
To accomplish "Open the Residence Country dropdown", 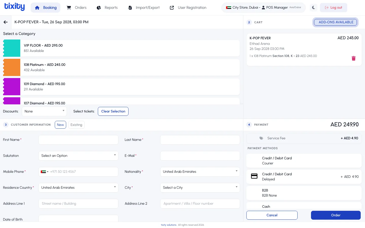I will click(78, 188).
